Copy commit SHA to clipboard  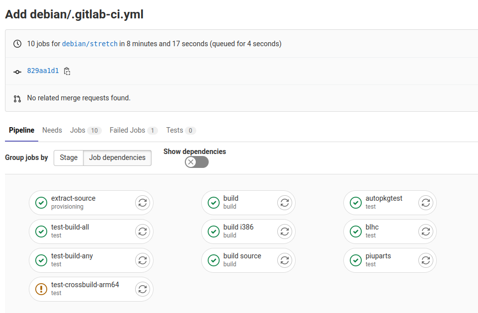tap(67, 71)
